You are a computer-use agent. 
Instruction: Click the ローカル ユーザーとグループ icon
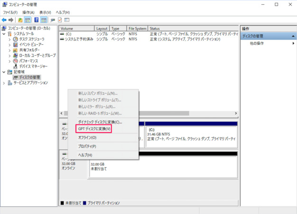click(x=15, y=56)
